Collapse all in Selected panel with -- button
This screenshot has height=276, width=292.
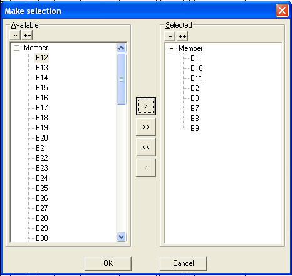170,36
